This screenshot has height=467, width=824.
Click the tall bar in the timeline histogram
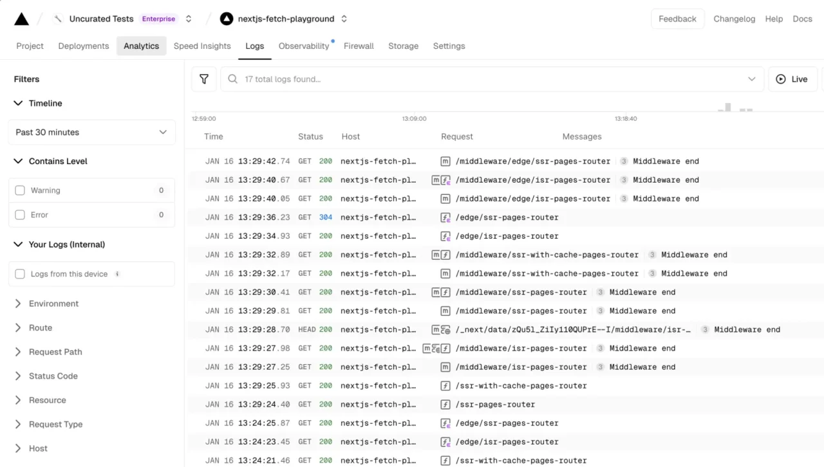(728, 107)
